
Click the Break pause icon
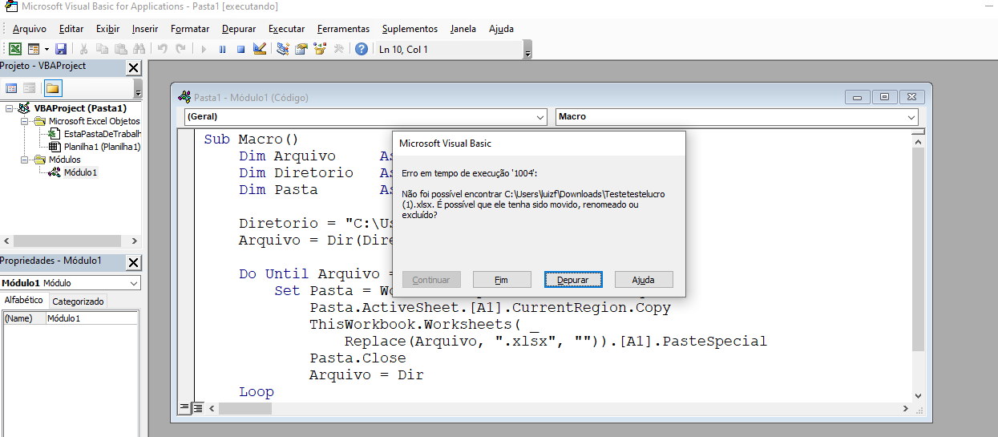[x=222, y=49]
